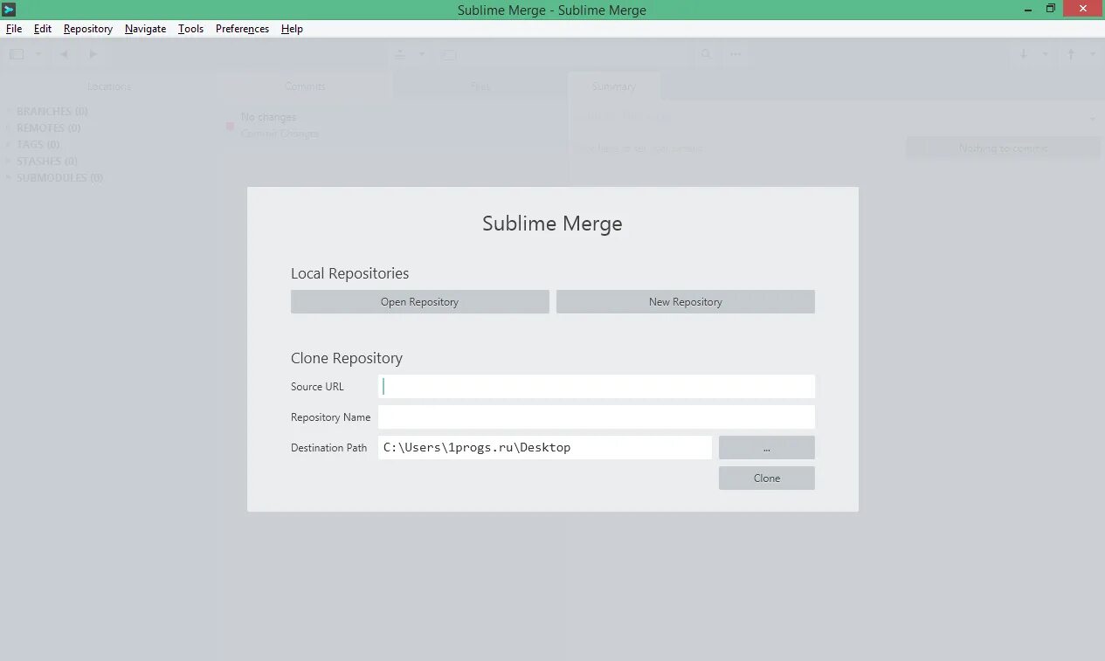Click the red uncommitted changes square indicator

(x=228, y=127)
